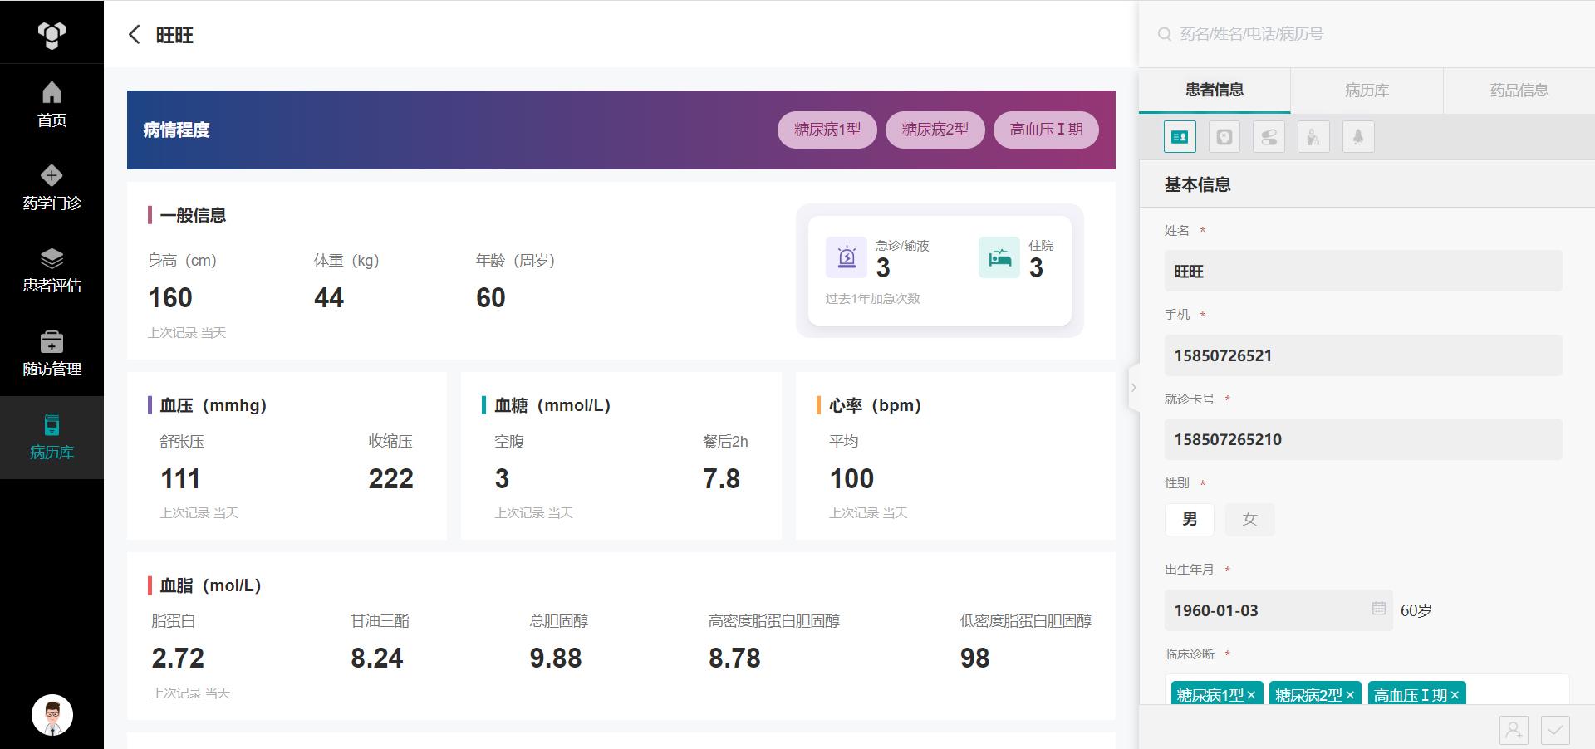Open 药学门诊 in the sidebar
Image resolution: width=1595 pixels, height=749 pixels.
[x=52, y=188]
